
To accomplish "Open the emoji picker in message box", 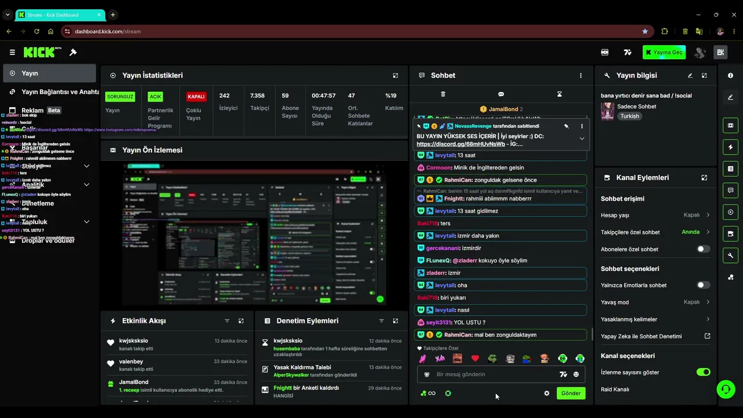I will pos(576,374).
